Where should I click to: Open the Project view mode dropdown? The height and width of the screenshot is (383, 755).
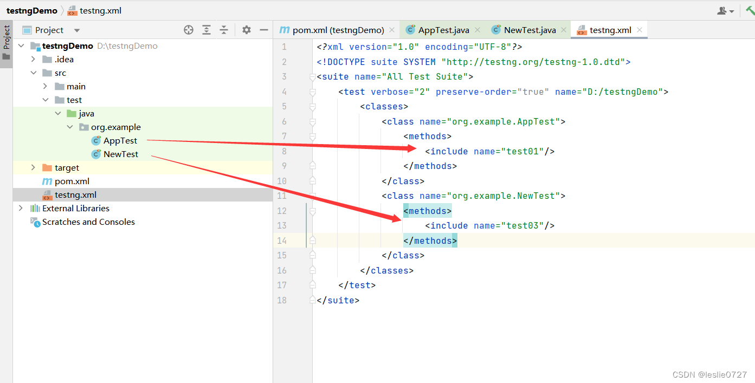coord(77,30)
